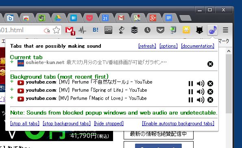Click the desk lamp extension icon
The image size is (242, 148).
click(122, 30)
